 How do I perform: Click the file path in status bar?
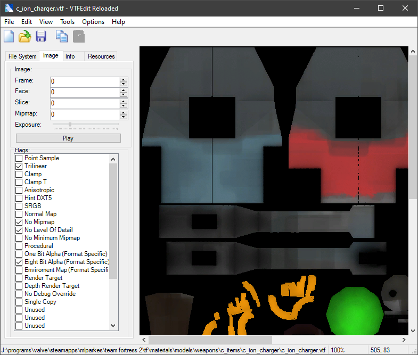click(163, 350)
